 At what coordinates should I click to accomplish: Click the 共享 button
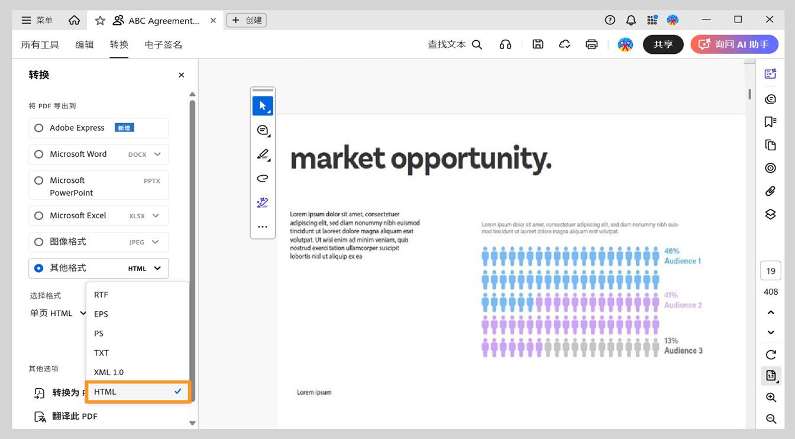(663, 44)
